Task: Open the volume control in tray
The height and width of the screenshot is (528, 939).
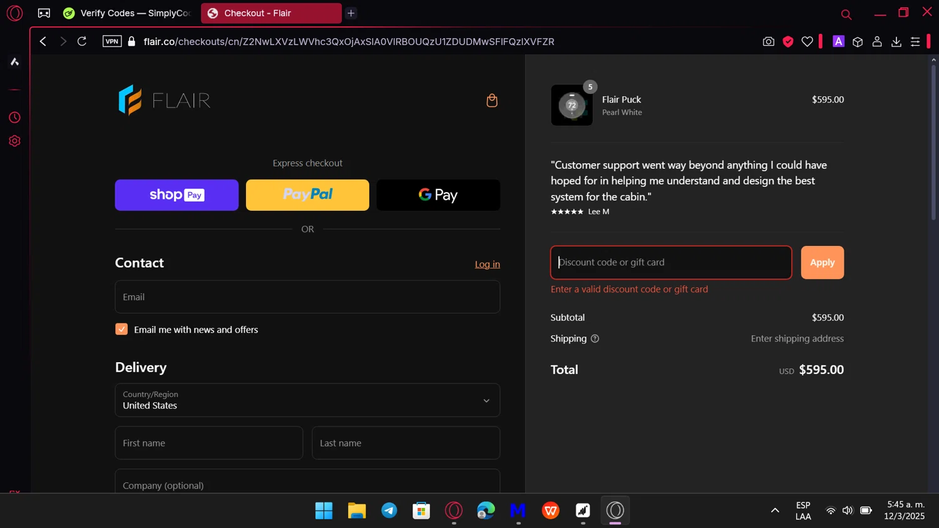Action: pyautogui.click(x=848, y=510)
